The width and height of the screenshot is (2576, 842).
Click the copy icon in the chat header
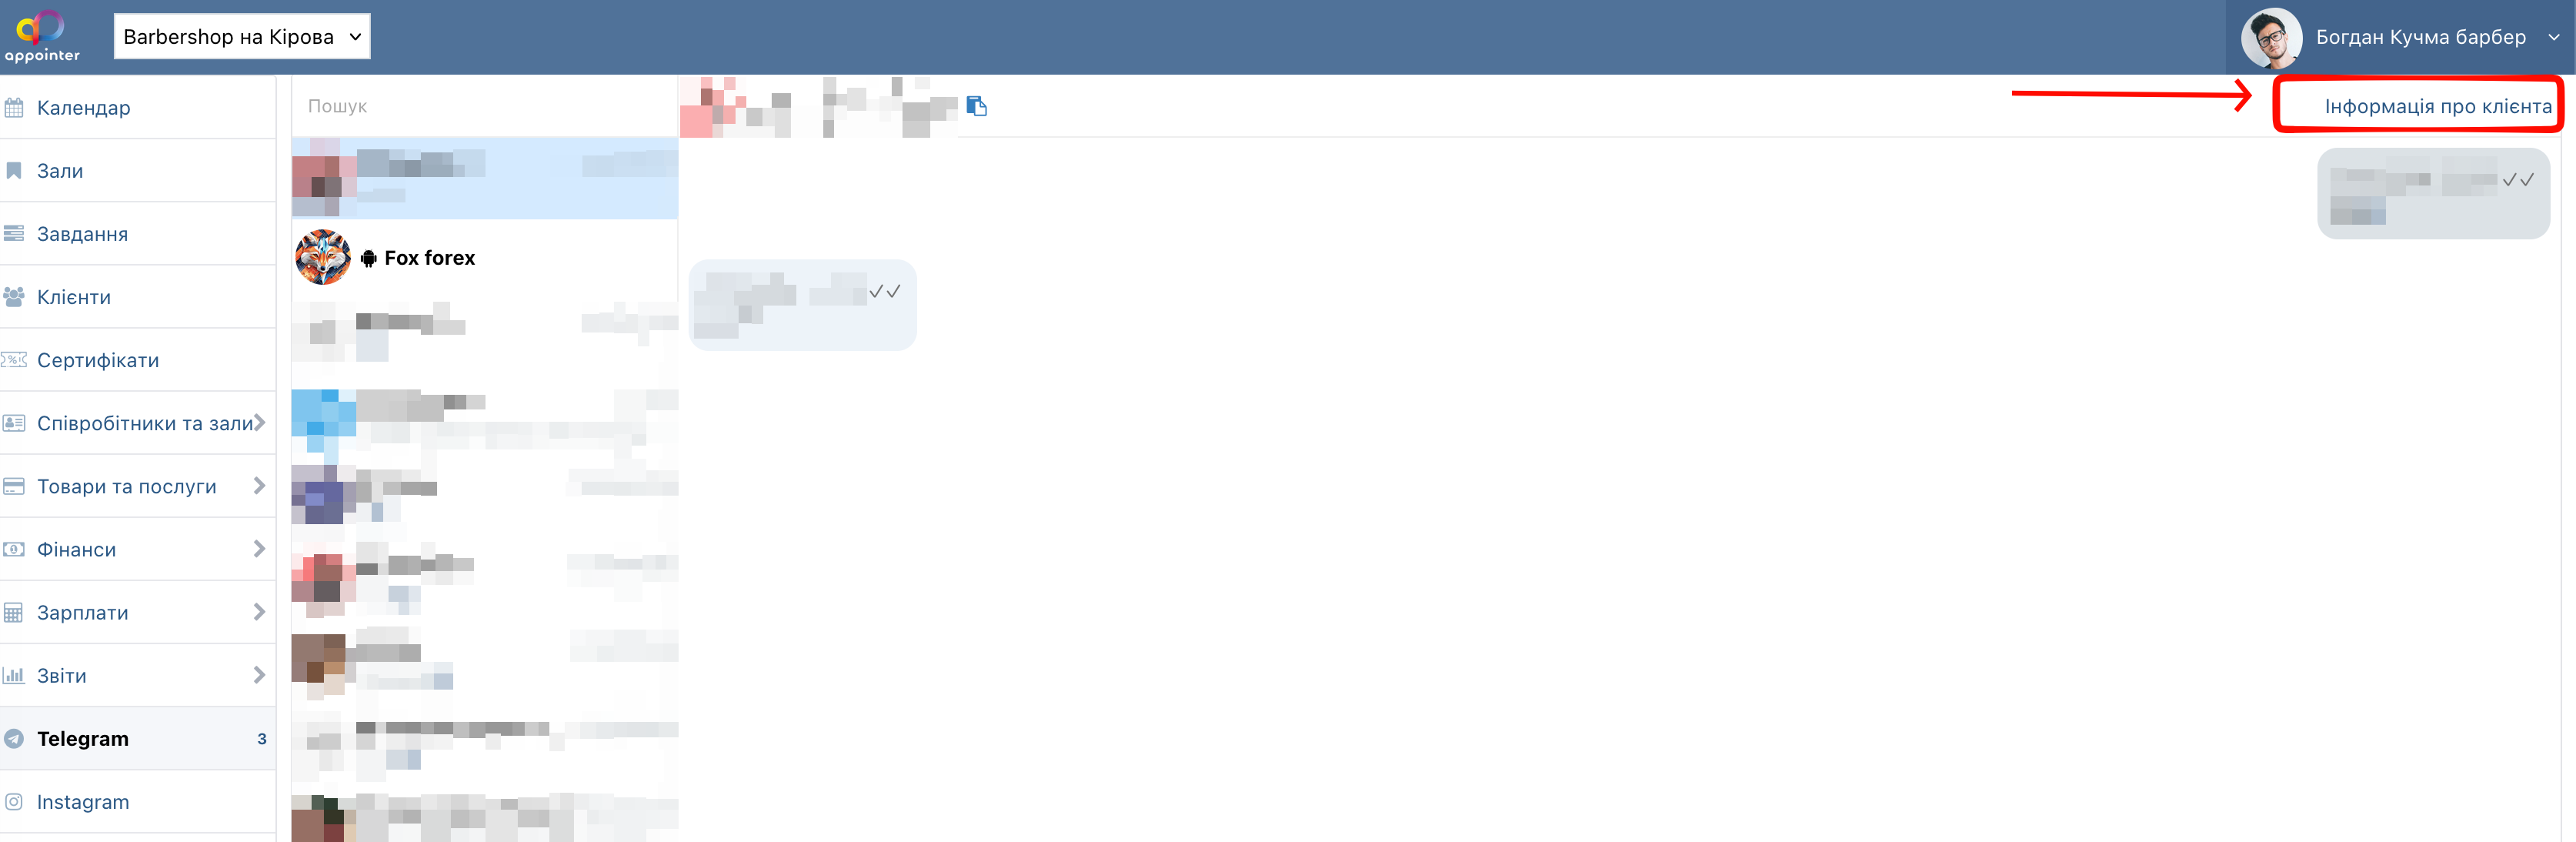(977, 106)
